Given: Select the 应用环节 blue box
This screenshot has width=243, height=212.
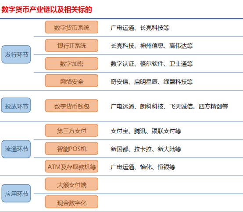Looking at the screenshot, I should click(x=16, y=194).
